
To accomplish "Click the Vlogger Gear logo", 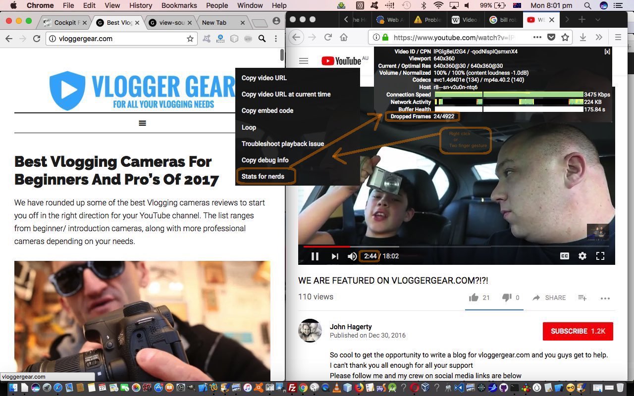I will pos(142,90).
